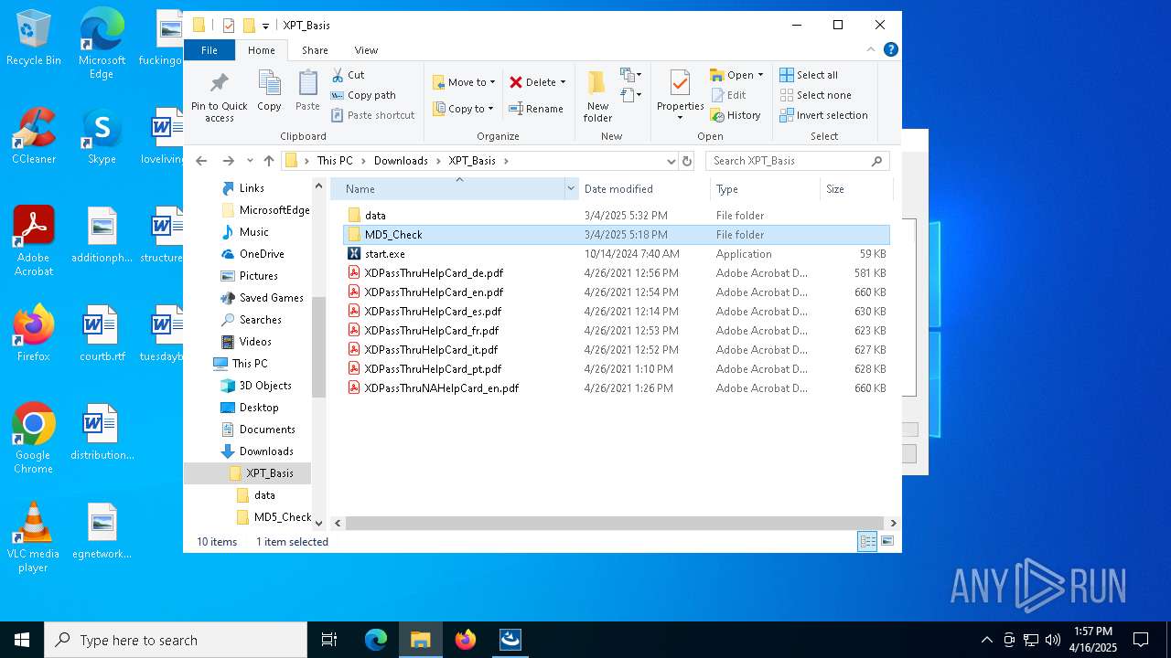
Task: Switch to Details view layout icon
Action: 866,542
